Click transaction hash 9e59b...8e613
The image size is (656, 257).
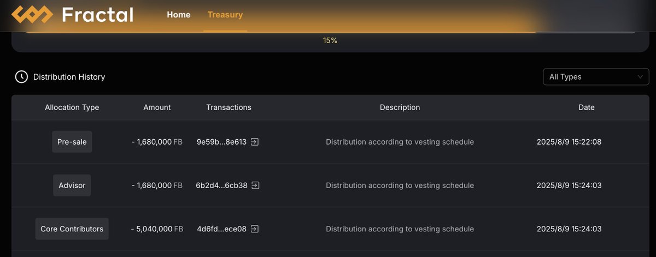[222, 142]
